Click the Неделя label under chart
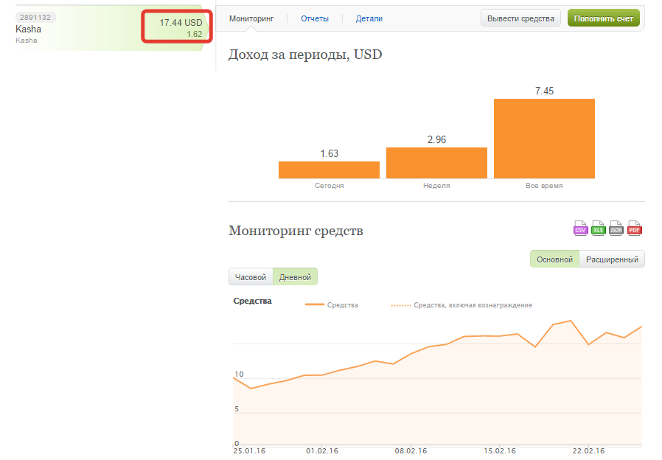The image size is (662, 460). 436,185
